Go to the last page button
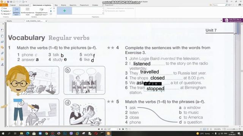 [123, 129]
